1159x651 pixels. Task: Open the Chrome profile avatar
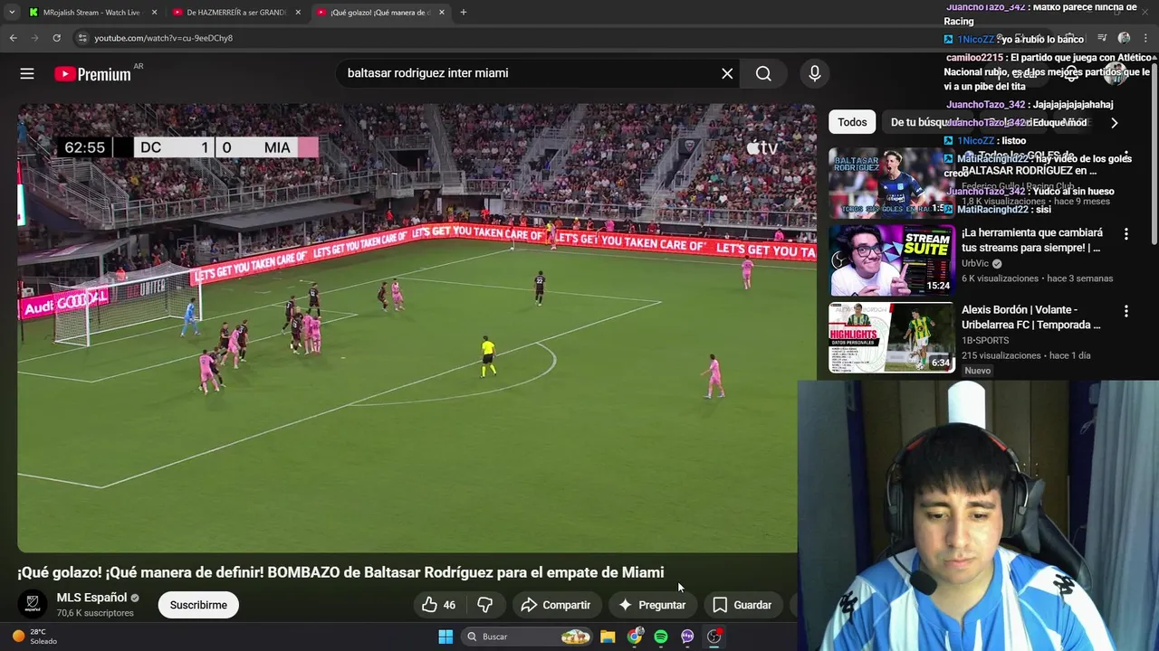coord(1124,38)
